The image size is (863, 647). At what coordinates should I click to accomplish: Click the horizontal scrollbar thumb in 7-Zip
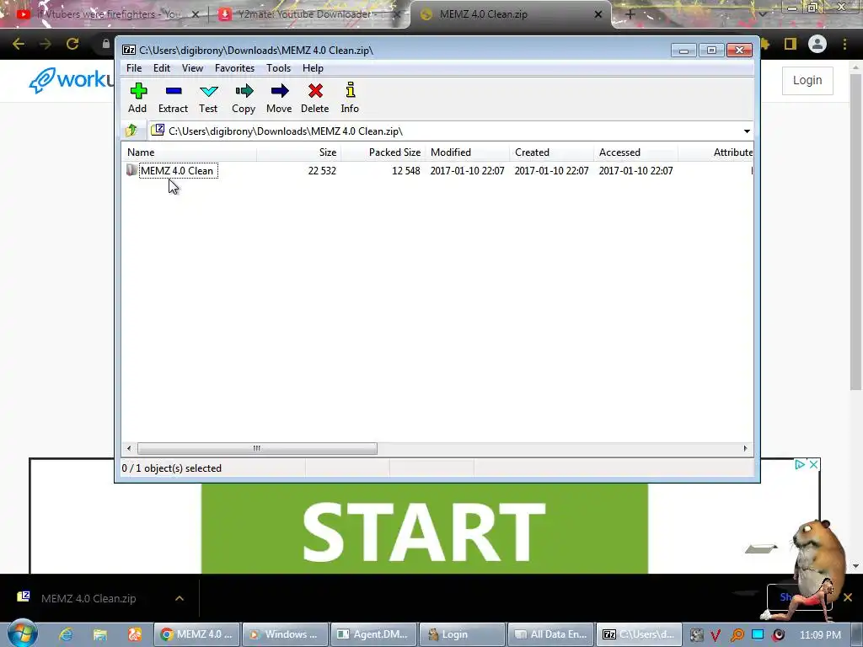coord(257,448)
